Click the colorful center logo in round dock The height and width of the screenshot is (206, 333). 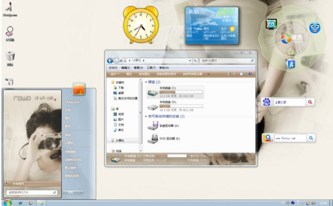[x=286, y=39]
